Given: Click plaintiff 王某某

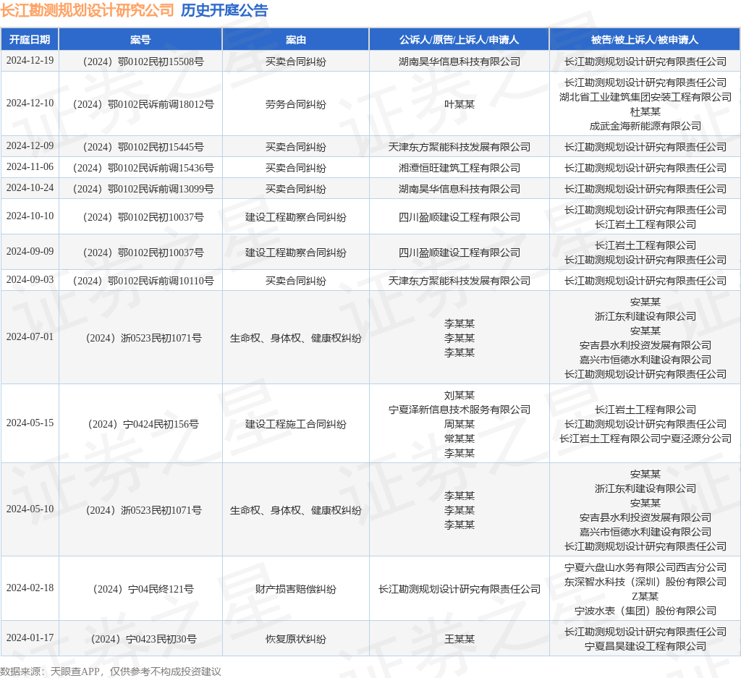Looking at the screenshot, I should 460,639.
